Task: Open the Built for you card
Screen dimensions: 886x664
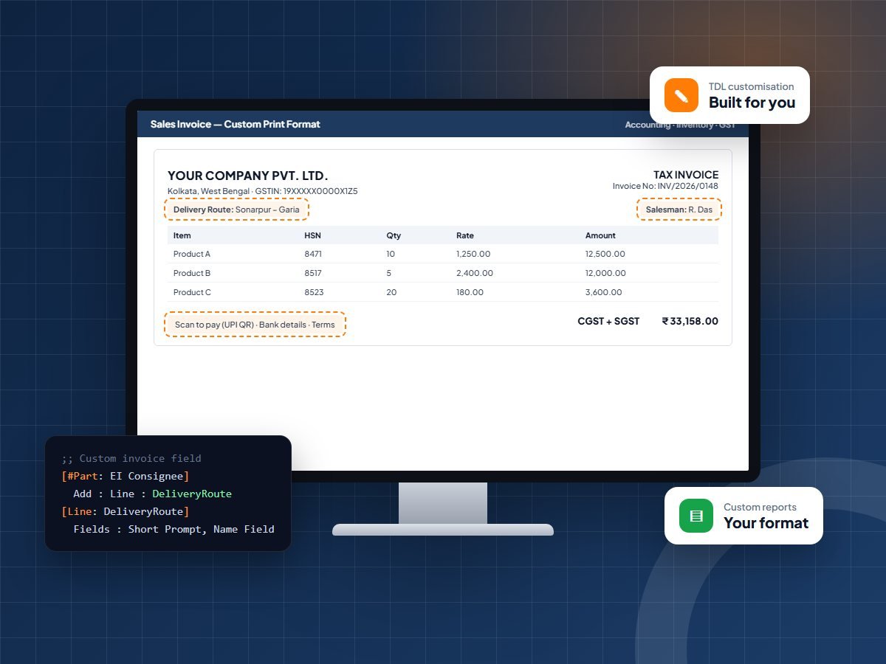Action: point(729,95)
